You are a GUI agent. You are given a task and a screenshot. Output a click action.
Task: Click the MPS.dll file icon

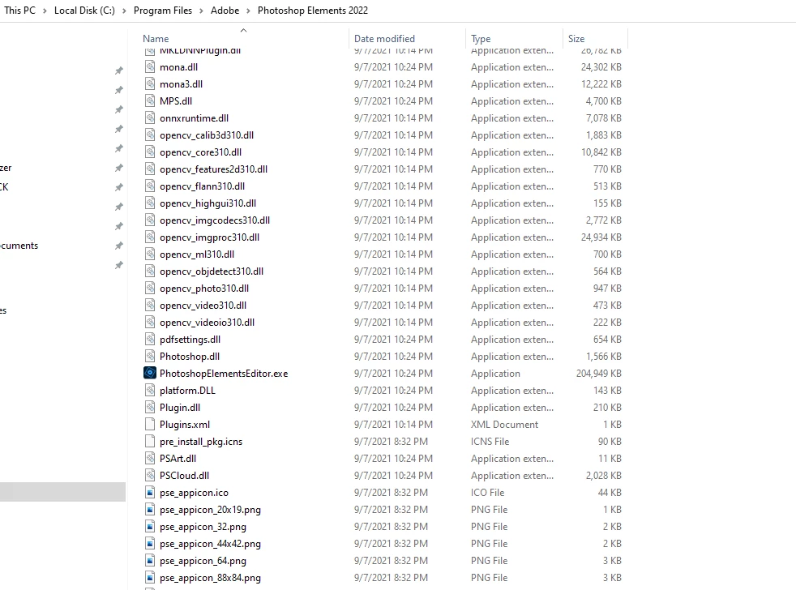click(150, 100)
